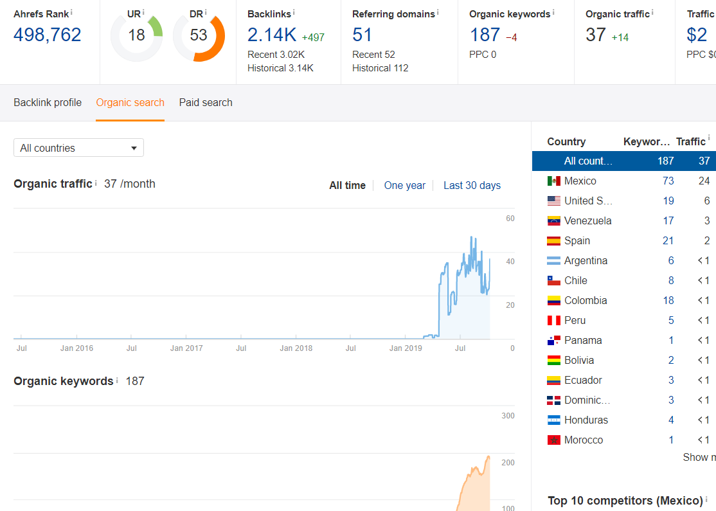Click the Traffic column info icon
This screenshot has width=716, height=511.
709,138
